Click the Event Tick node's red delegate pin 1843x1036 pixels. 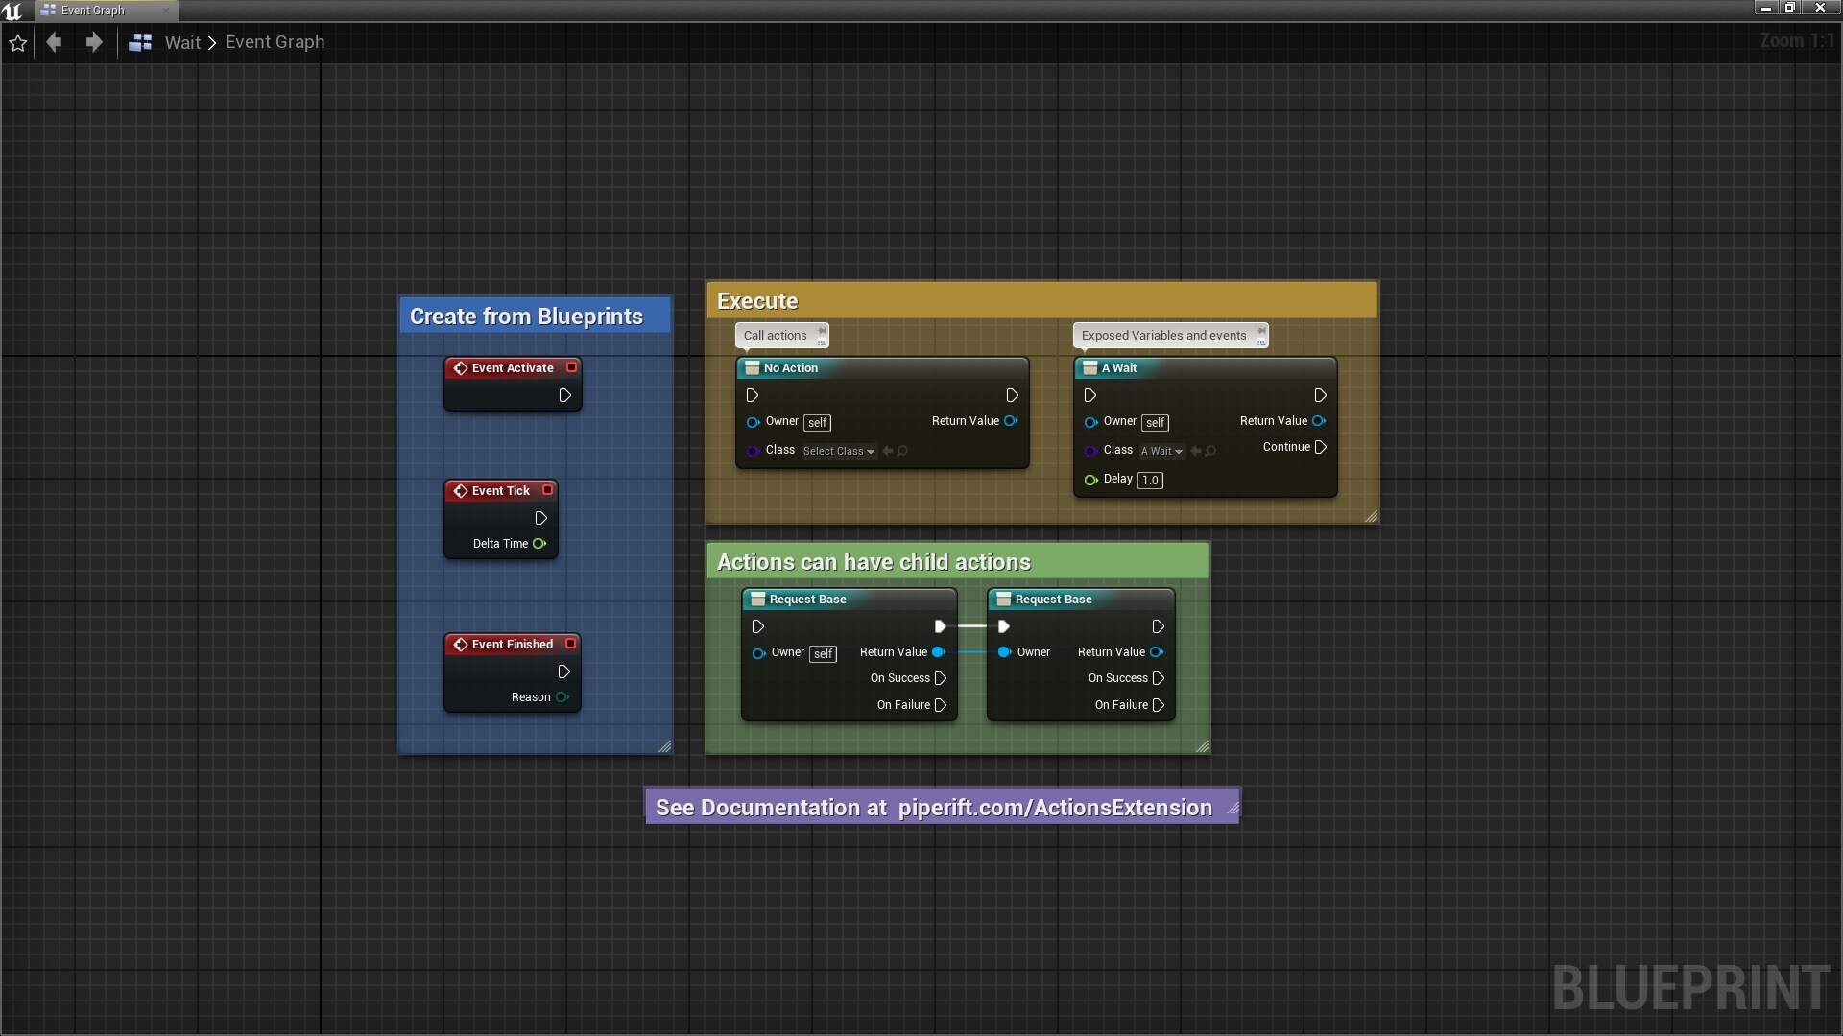pos(547,490)
